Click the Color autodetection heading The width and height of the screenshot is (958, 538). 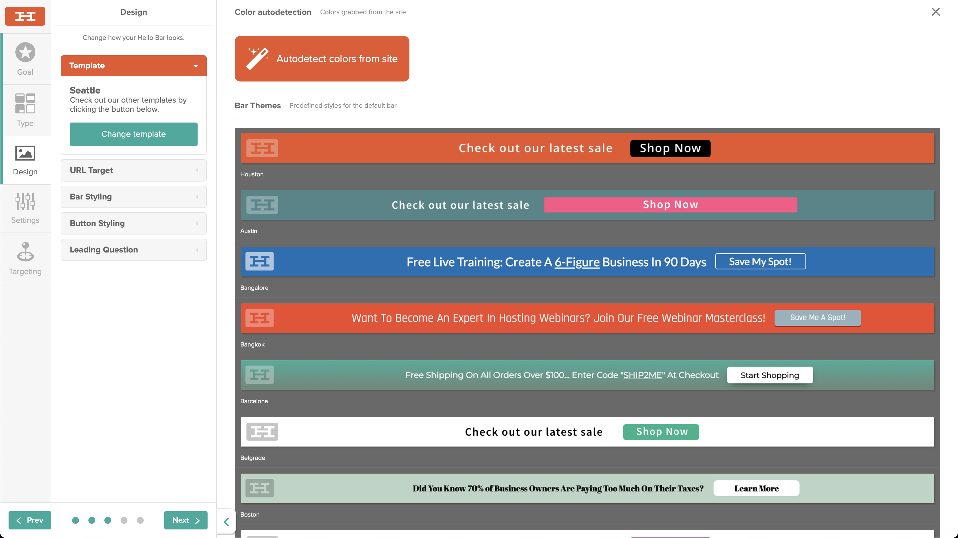pyautogui.click(x=273, y=12)
